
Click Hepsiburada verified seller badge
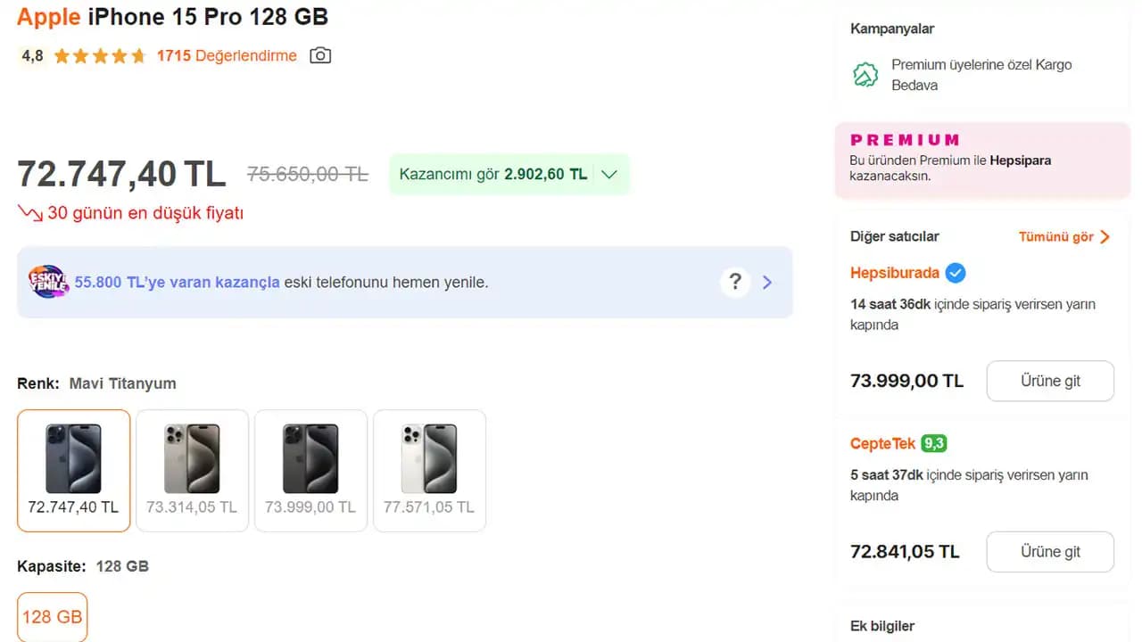pos(956,273)
